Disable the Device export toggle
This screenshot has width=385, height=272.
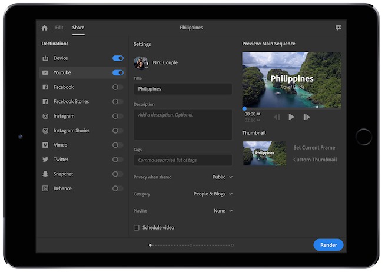click(x=118, y=58)
